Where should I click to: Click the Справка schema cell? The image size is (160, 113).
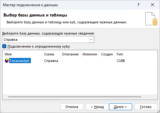(x=51, y=61)
